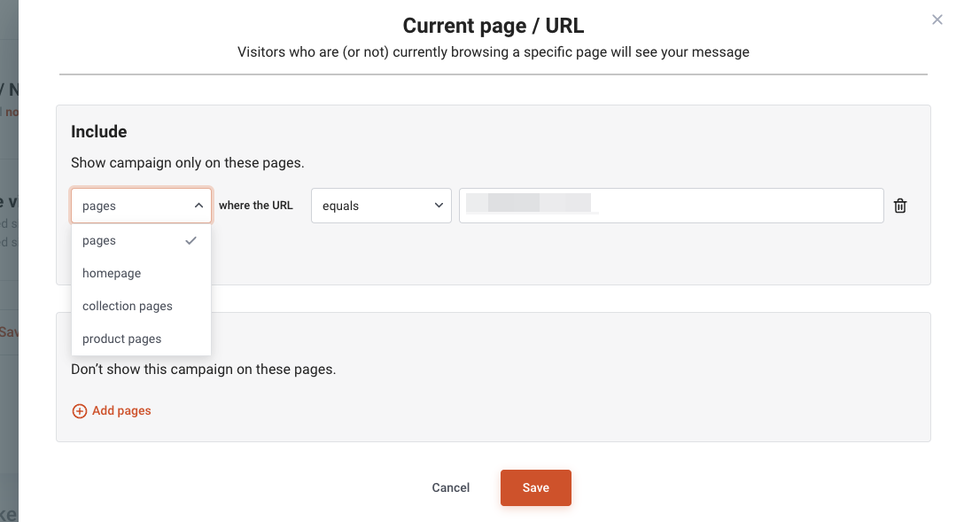Select the checked 'pages' option
The height and width of the screenshot is (522, 964).
(x=142, y=240)
